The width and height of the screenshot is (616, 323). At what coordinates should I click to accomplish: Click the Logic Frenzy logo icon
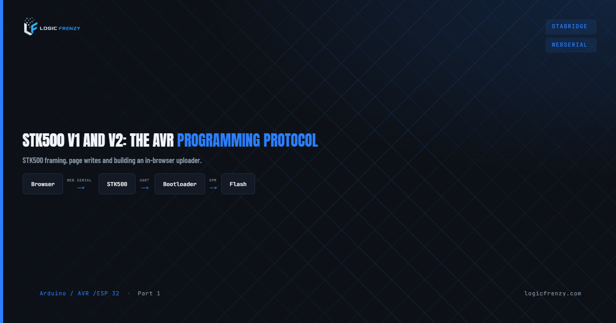tap(30, 27)
